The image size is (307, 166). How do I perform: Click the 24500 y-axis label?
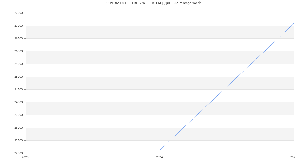pos(18,90)
